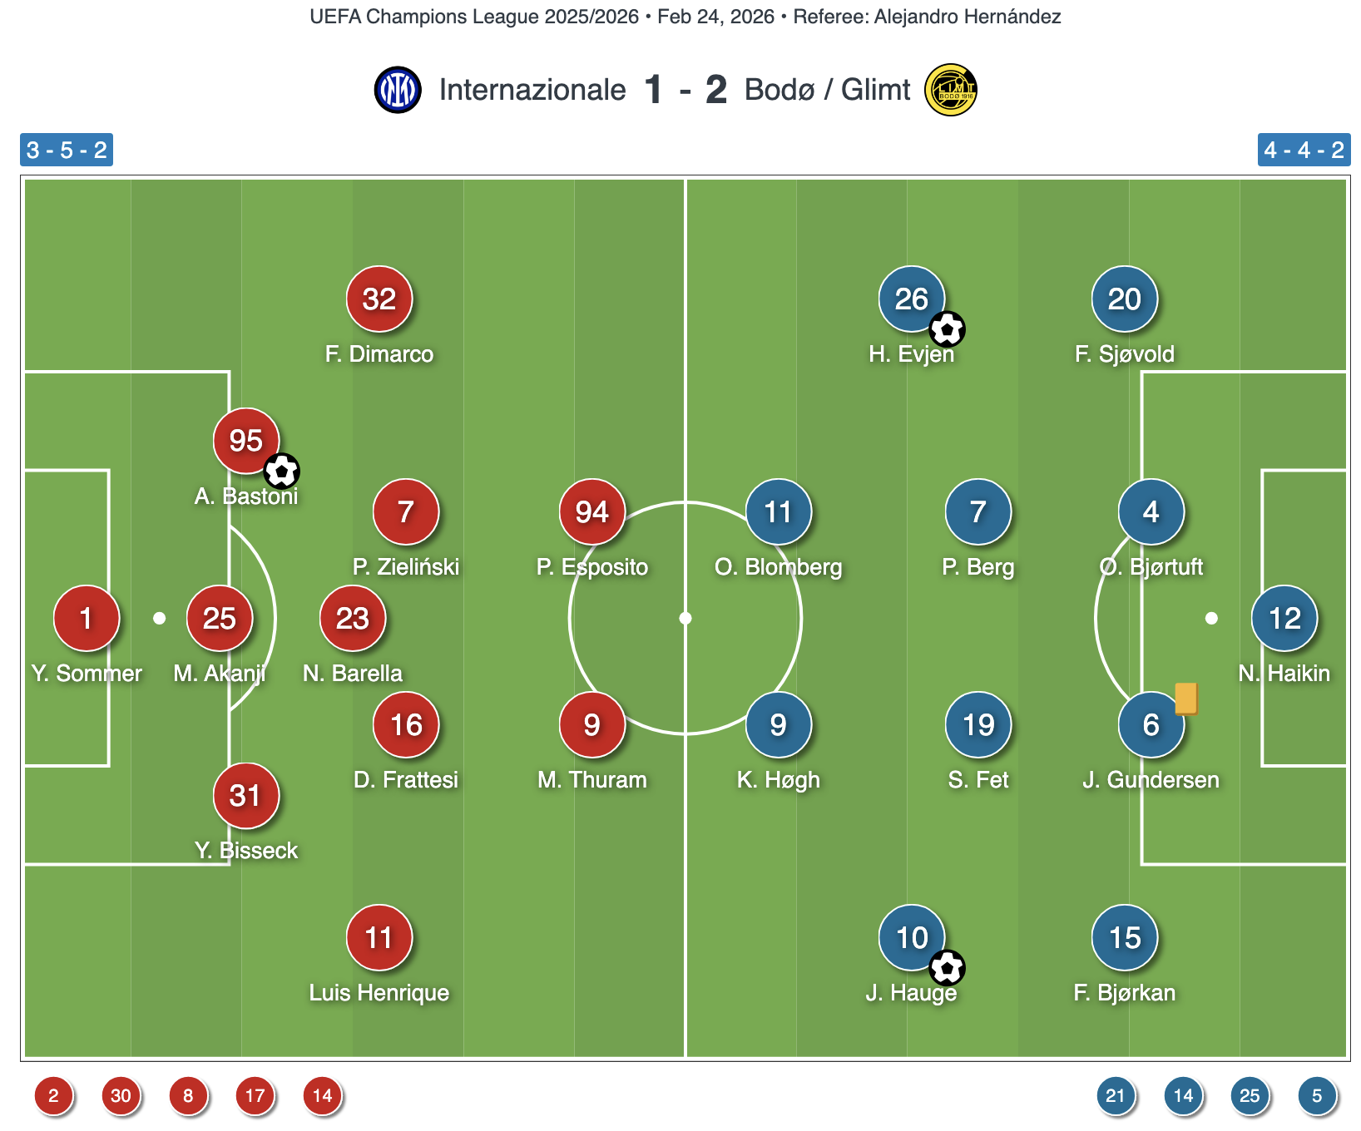Screen dimensions: 1361x1131
Task: Click the Internazionale club crest
Action: 398,90
